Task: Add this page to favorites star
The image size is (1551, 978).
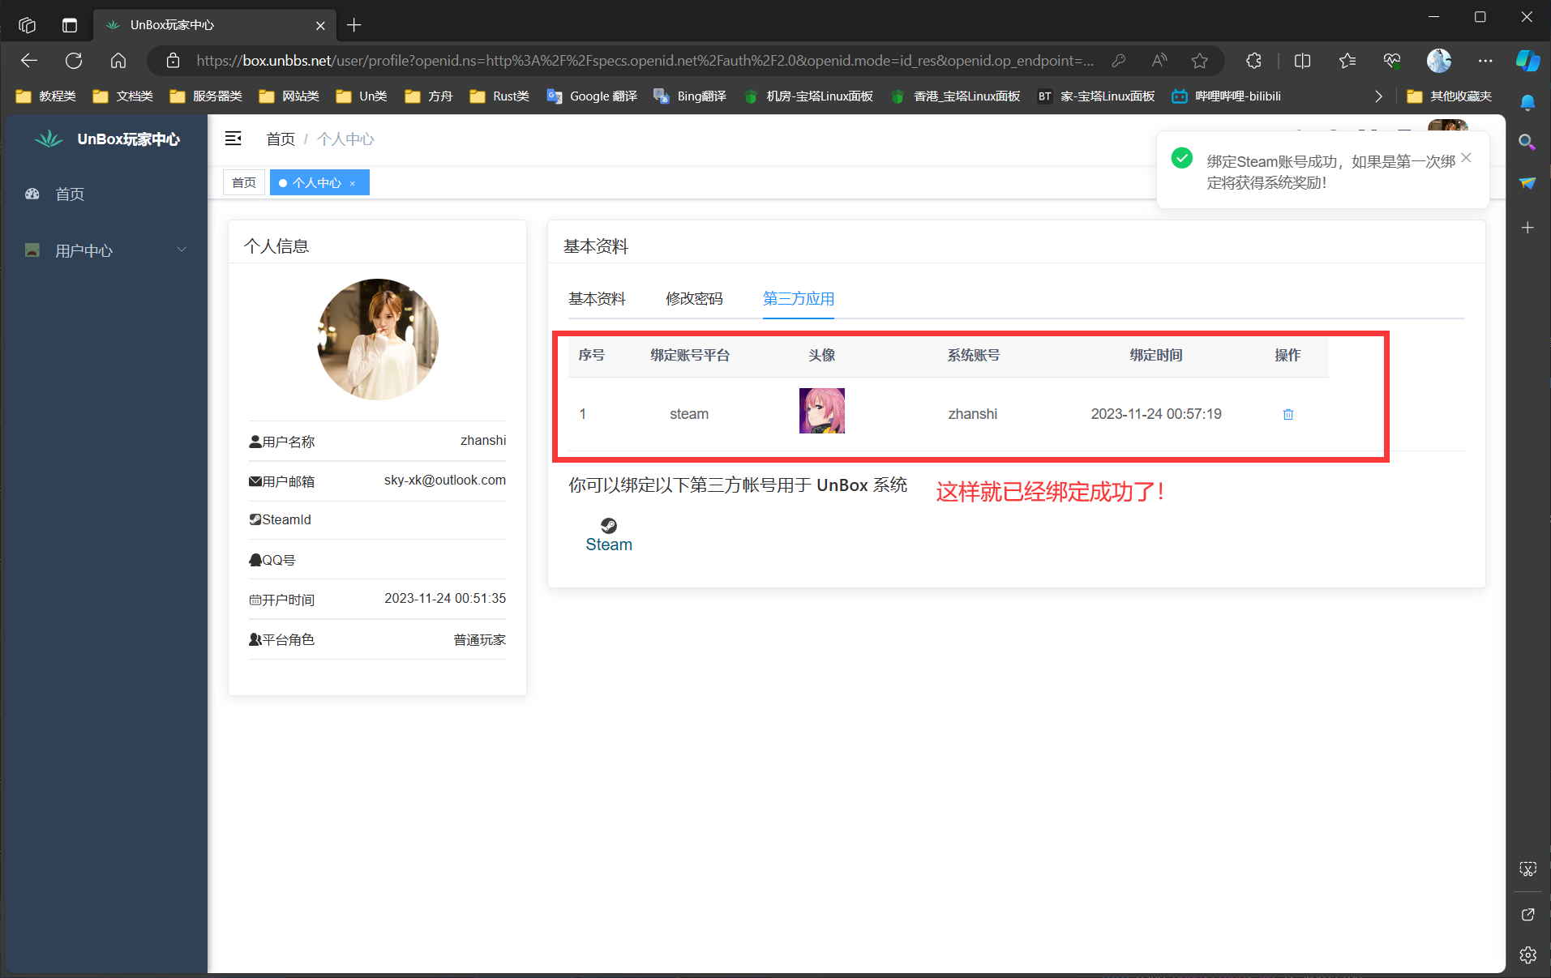Action: pos(1200,61)
